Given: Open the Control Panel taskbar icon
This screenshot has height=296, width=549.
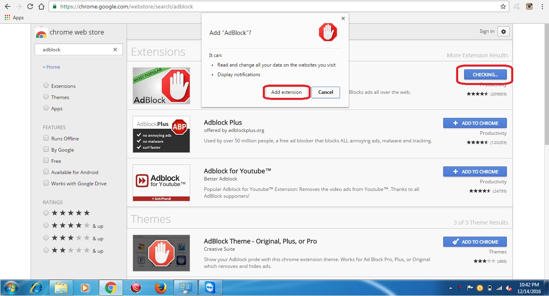Looking at the screenshot, I should coord(185,288).
